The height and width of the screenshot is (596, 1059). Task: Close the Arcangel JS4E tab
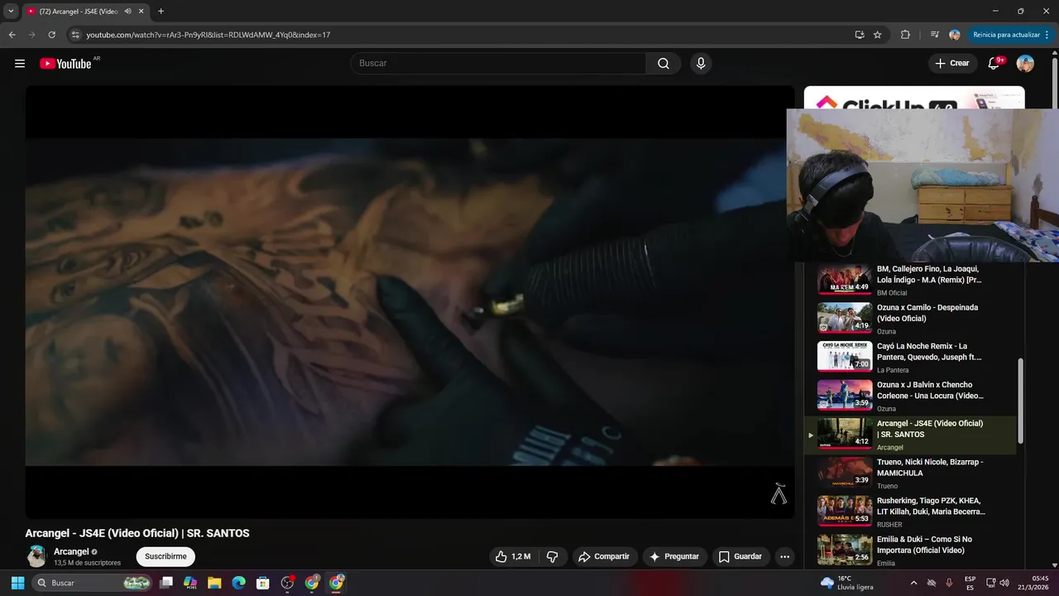(141, 12)
